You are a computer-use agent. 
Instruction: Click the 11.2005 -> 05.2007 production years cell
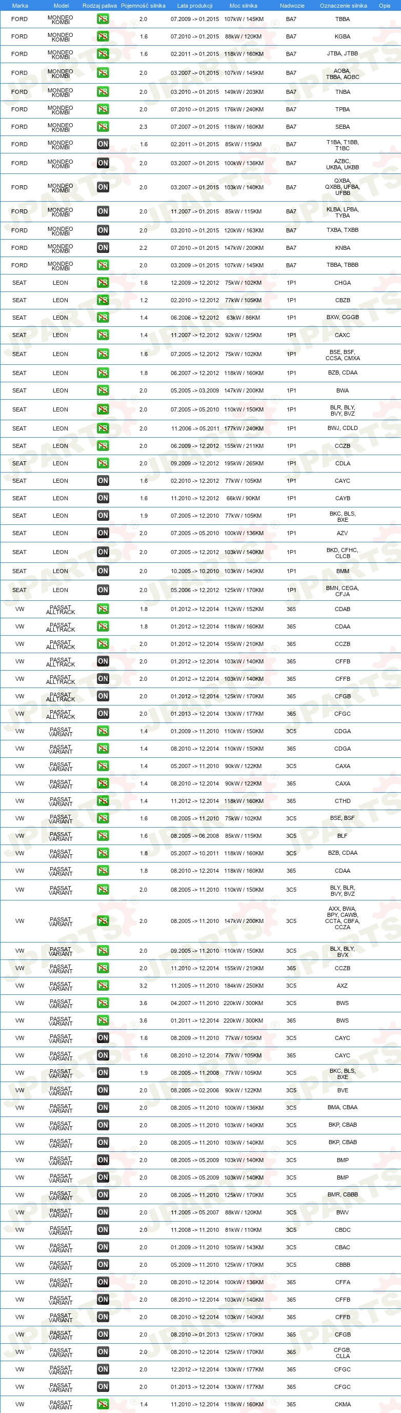click(195, 1212)
